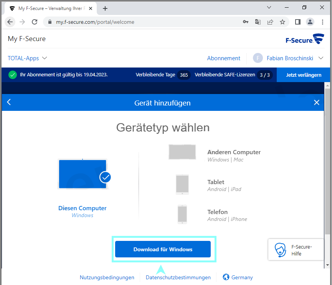332x285 pixels.
Task: Close the My F-Secure browser tab
Action: click(91, 8)
